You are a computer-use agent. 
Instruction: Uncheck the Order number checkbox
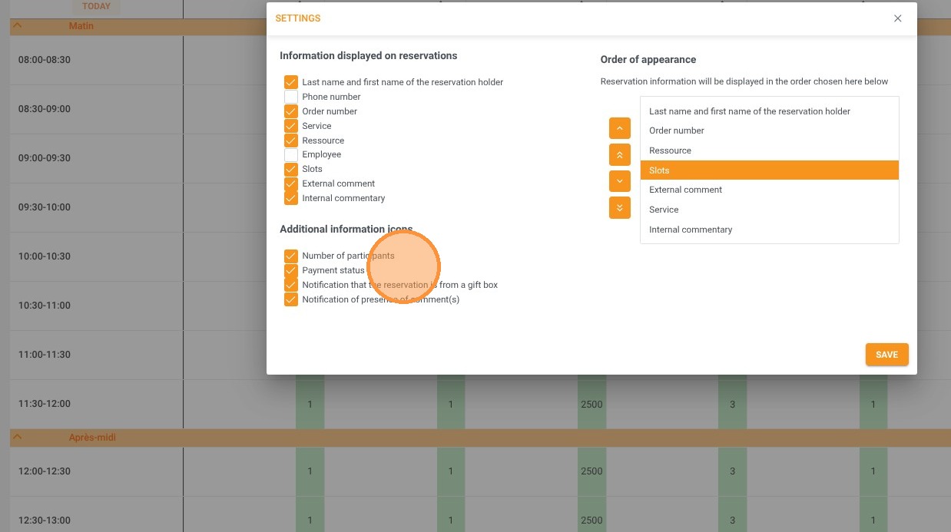pyautogui.click(x=290, y=111)
